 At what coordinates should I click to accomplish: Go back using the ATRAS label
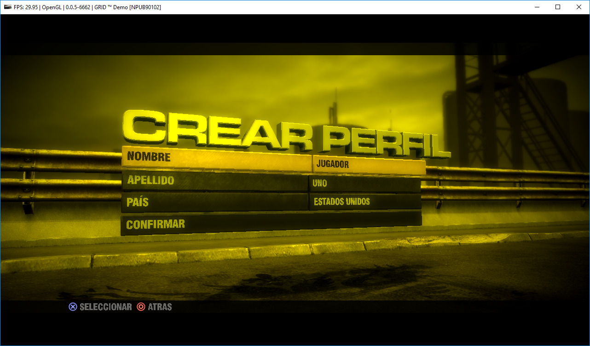(x=160, y=307)
